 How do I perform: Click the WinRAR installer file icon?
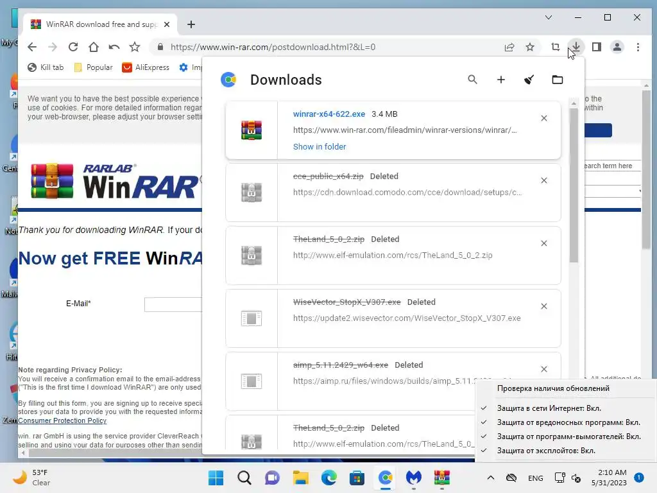pos(252,130)
